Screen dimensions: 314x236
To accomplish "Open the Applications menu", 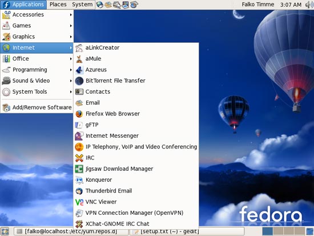I will pos(23,5).
